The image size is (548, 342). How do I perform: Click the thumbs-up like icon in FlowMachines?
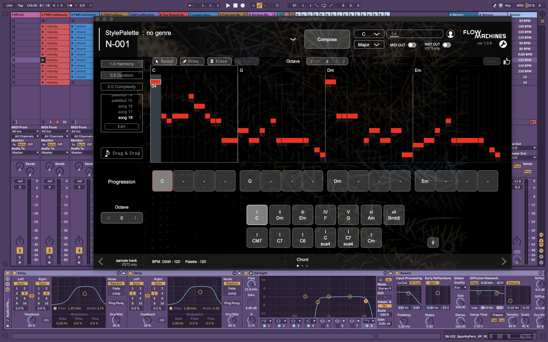click(507, 61)
